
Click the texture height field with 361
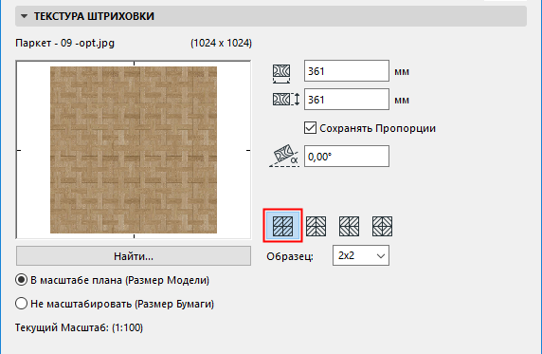coord(347,100)
